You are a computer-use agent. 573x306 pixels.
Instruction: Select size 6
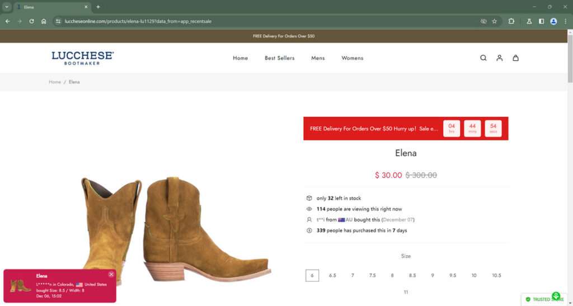tap(312, 275)
